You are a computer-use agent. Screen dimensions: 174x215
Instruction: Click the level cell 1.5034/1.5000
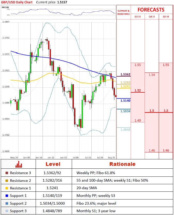(52, 203)
